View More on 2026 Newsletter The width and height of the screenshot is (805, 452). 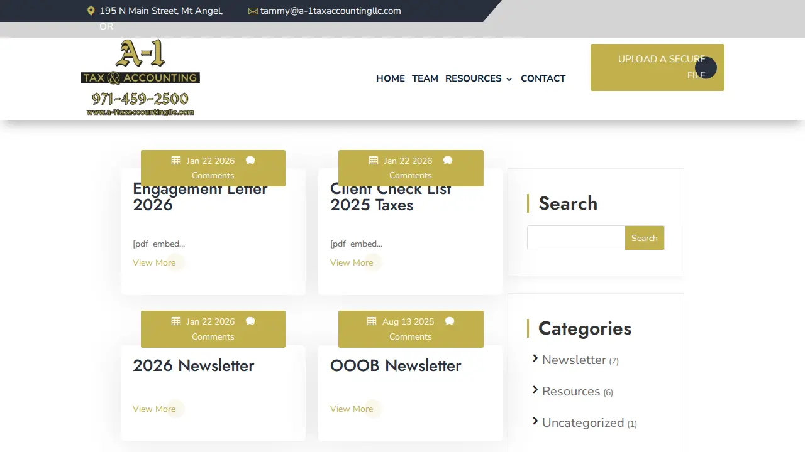click(154, 409)
